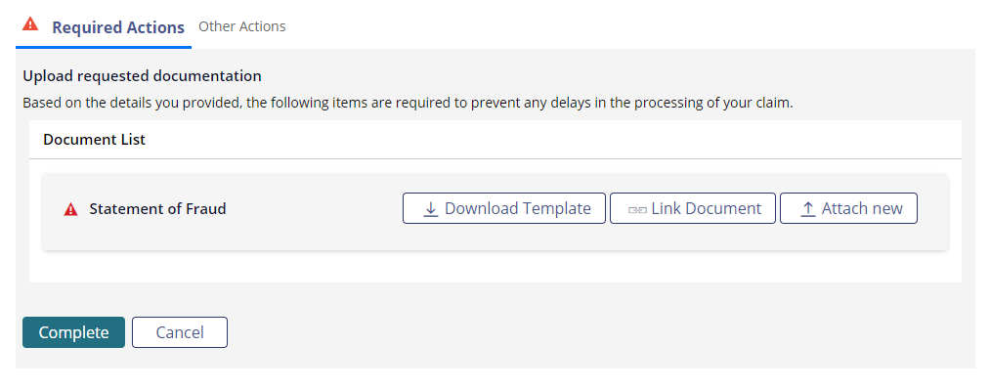Click the Document List header
Screen dimensions: 990x390
94,140
